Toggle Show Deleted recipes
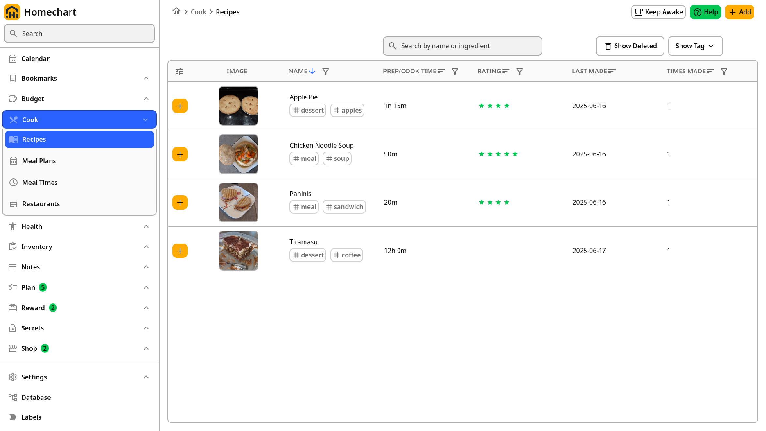Viewport: 766px width, 431px height. 630,46
